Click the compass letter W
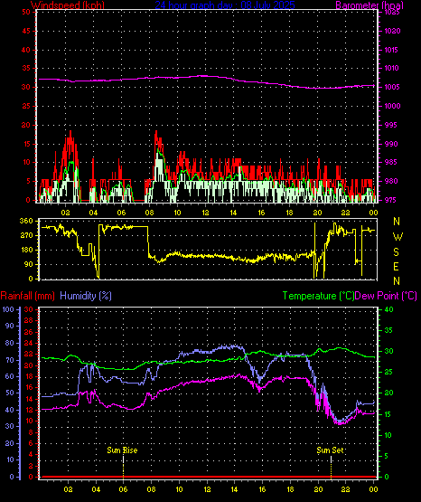 pyautogui.click(x=398, y=237)
